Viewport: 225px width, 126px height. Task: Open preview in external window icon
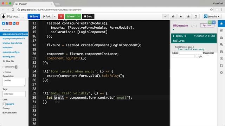(x=196, y=16)
